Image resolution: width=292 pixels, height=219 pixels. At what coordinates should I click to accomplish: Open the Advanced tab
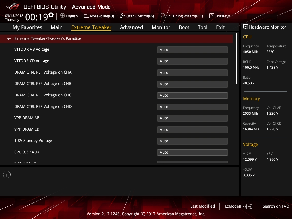click(x=131, y=27)
